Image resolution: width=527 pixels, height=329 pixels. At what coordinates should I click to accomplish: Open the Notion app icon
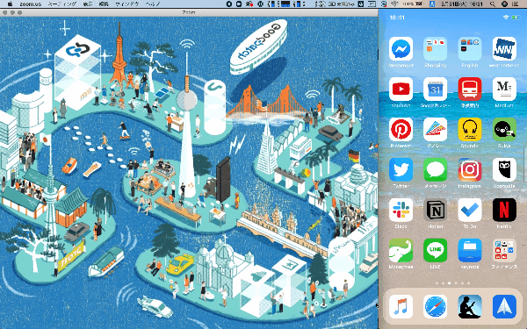pos(436,210)
